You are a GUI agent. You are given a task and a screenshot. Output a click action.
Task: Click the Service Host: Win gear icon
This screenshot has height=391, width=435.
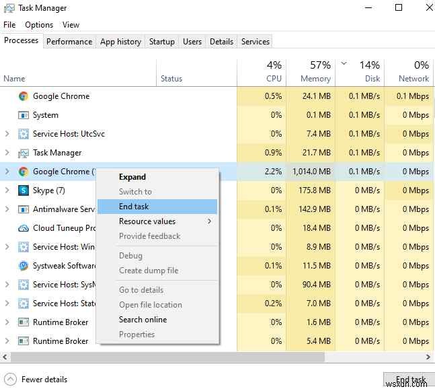(x=24, y=247)
